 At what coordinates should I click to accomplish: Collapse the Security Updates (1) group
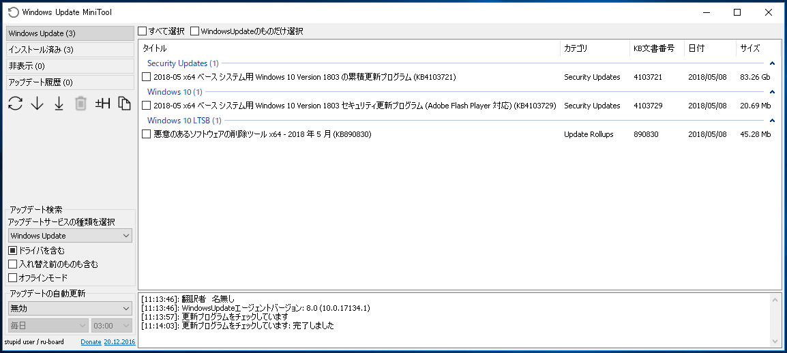coord(772,63)
